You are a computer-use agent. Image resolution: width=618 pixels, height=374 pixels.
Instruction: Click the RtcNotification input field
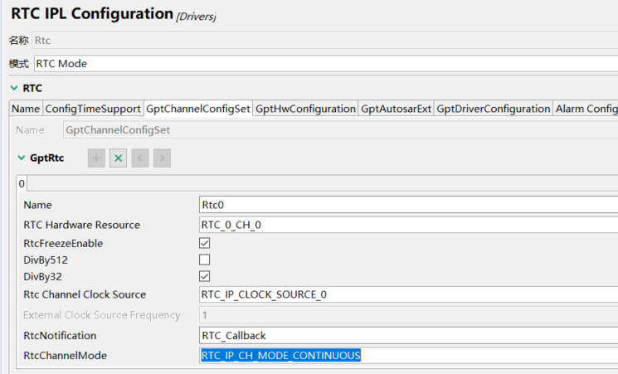click(408, 336)
